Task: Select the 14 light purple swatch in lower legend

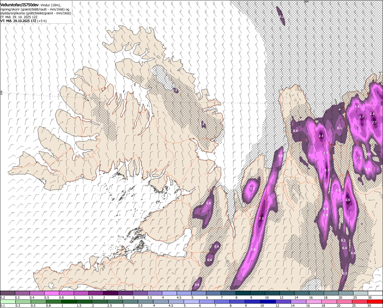Action: [x=299, y=302]
